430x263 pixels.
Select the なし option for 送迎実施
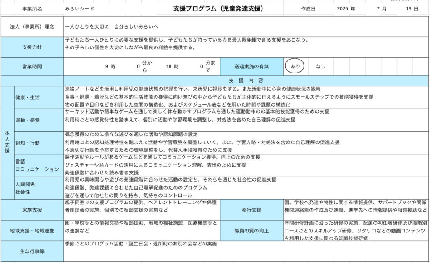coord(320,66)
